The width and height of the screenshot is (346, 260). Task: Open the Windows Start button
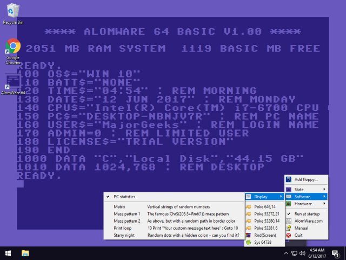[x=8, y=253]
